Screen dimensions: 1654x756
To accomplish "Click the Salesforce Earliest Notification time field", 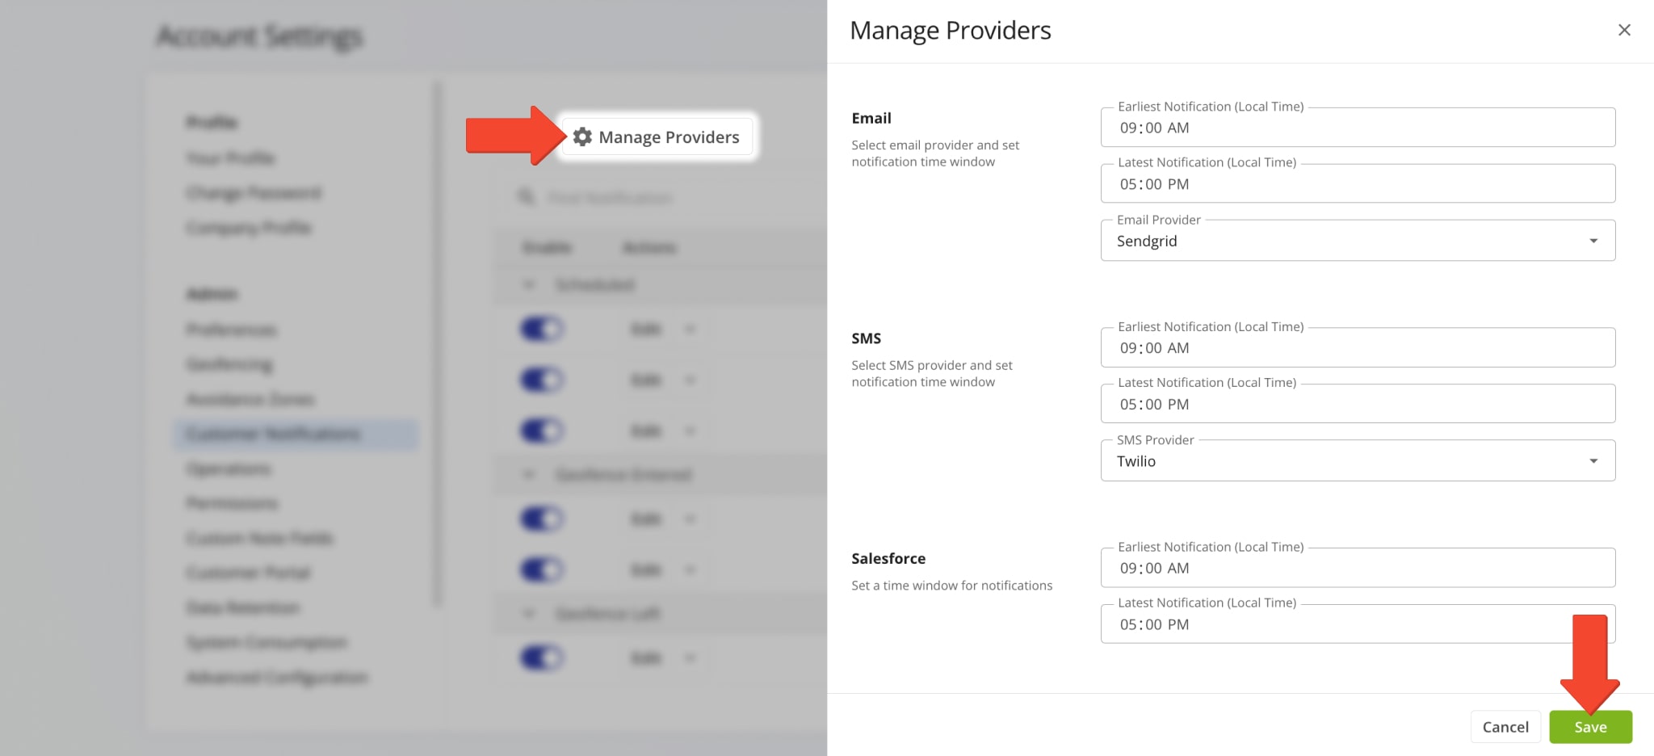I will 1358,568.
